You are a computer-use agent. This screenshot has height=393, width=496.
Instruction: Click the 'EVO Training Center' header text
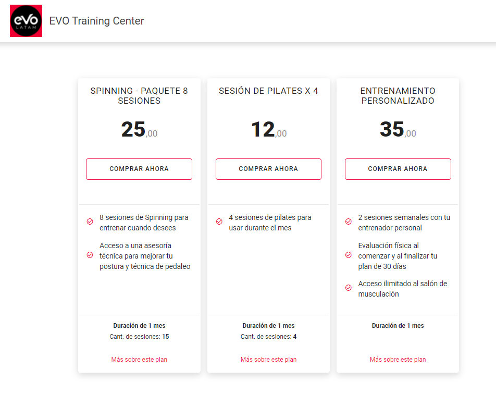point(96,21)
